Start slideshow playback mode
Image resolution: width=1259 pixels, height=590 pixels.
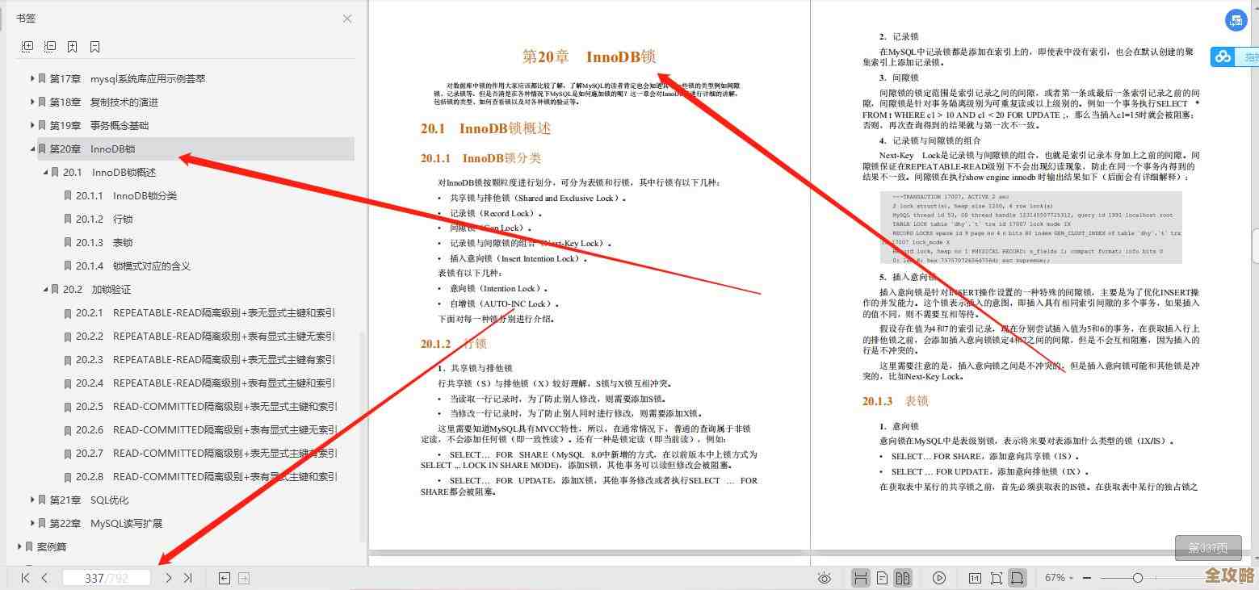(939, 577)
